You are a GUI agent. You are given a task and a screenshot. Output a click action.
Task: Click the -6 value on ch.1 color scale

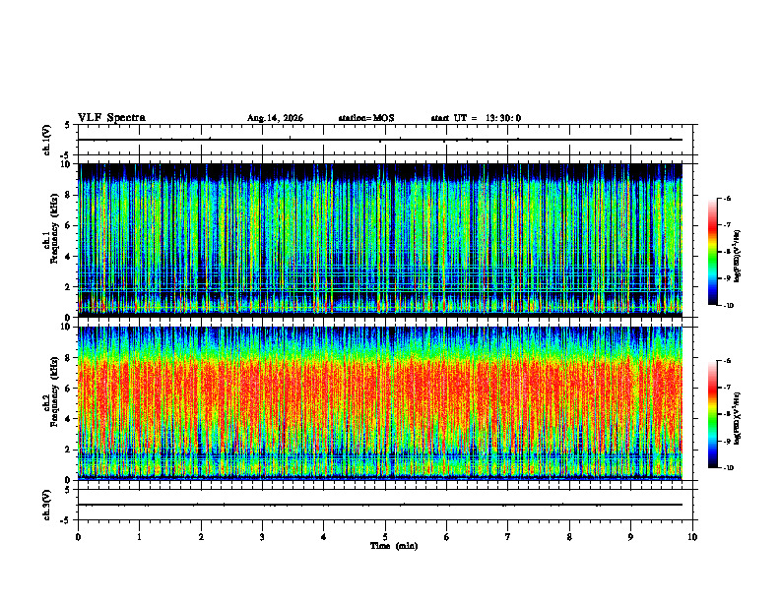pyautogui.click(x=726, y=198)
